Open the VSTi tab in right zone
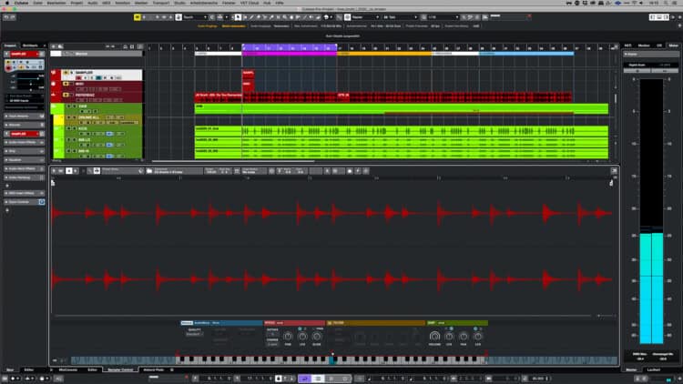Screen dimensions: 683x384 627,45
